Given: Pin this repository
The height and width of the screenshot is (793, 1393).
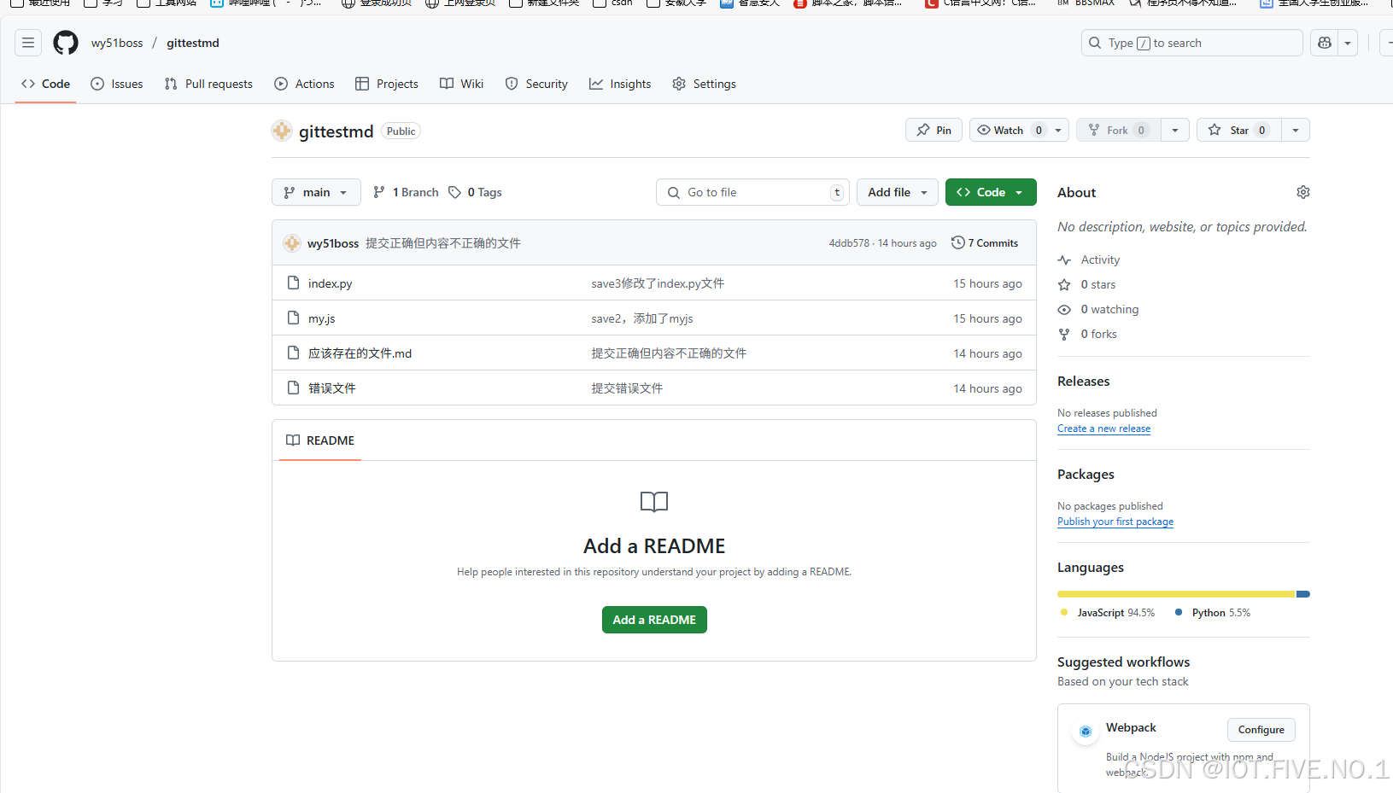Looking at the screenshot, I should [934, 130].
